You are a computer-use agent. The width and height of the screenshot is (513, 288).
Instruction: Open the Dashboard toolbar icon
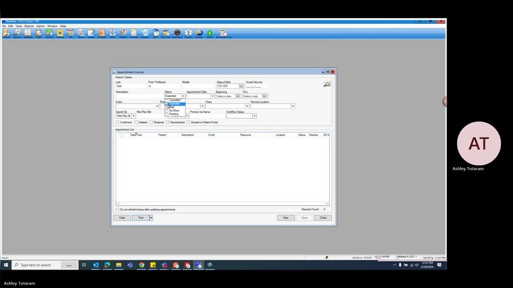pyautogui.click(x=177, y=33)
